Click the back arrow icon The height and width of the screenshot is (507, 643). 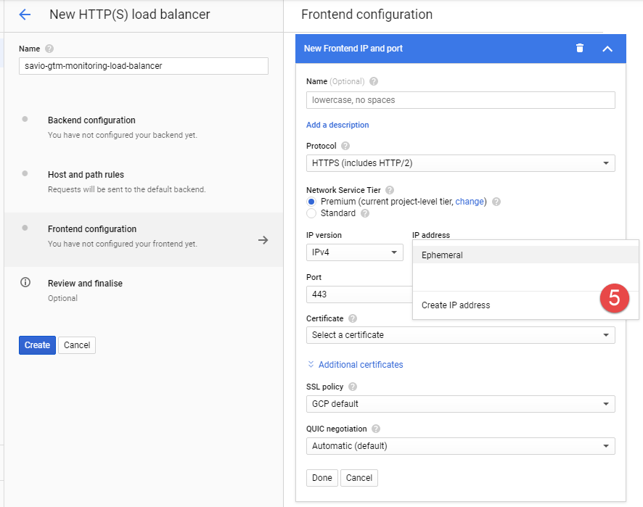[25, 15]
